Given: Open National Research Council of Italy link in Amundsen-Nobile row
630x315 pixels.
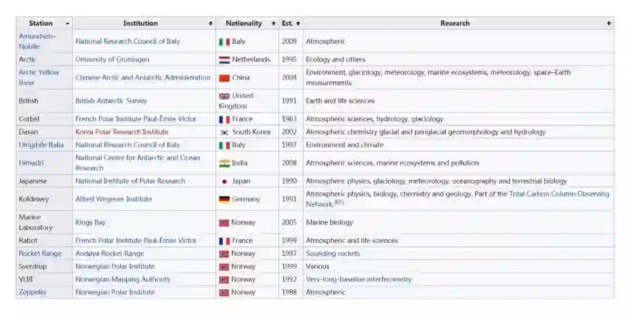Looking at the screenshot, I should click(128, 41).
